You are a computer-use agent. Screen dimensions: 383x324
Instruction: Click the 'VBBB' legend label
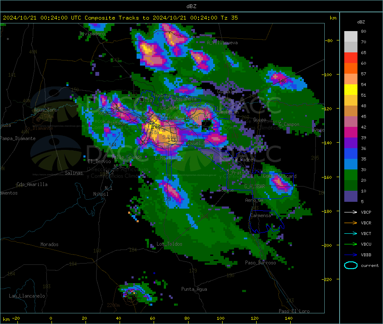point(366,255)
